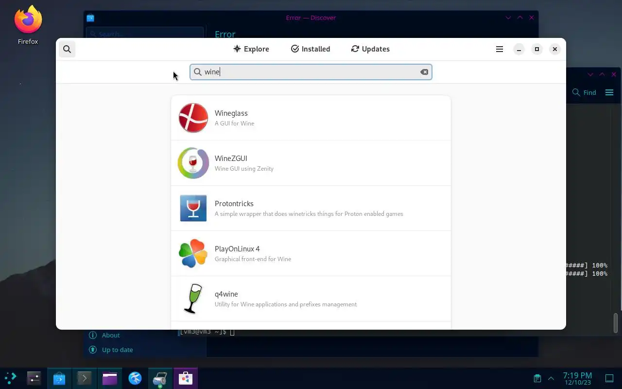622x389 pixels.
Task: Minimize the terminal window behind Software
Action: pos(590,74)
